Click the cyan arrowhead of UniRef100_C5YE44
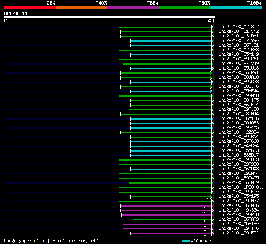 211,92
